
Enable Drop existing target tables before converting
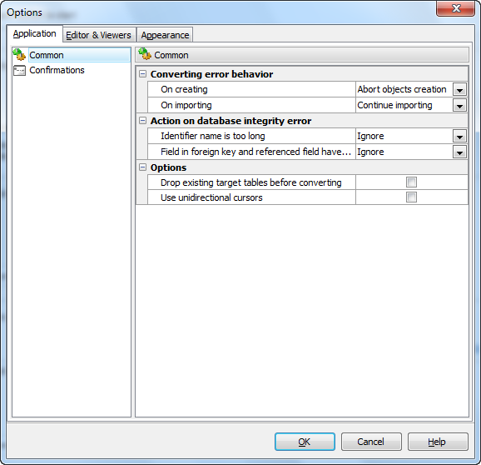411,182
